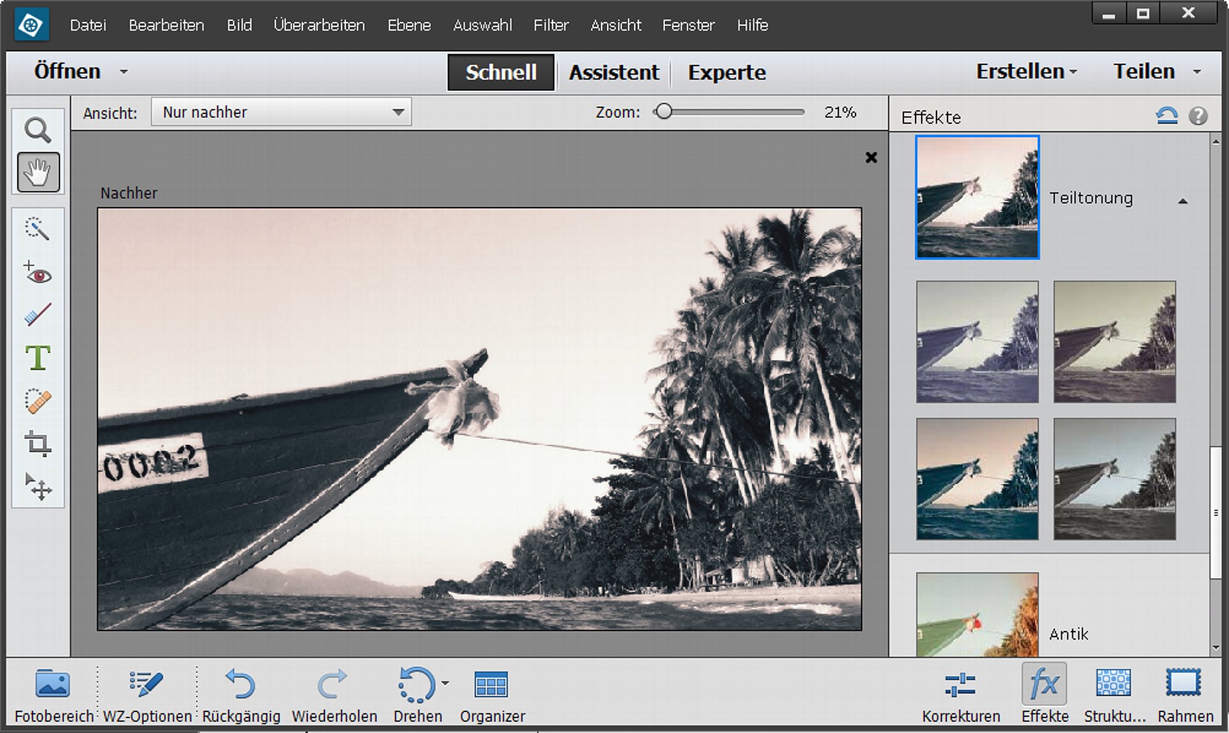Open the Ansicht 'Nur nachher' dropdown
Image resolution: width=1229 pixels, height=733 pixels.
tap(281, 112)
